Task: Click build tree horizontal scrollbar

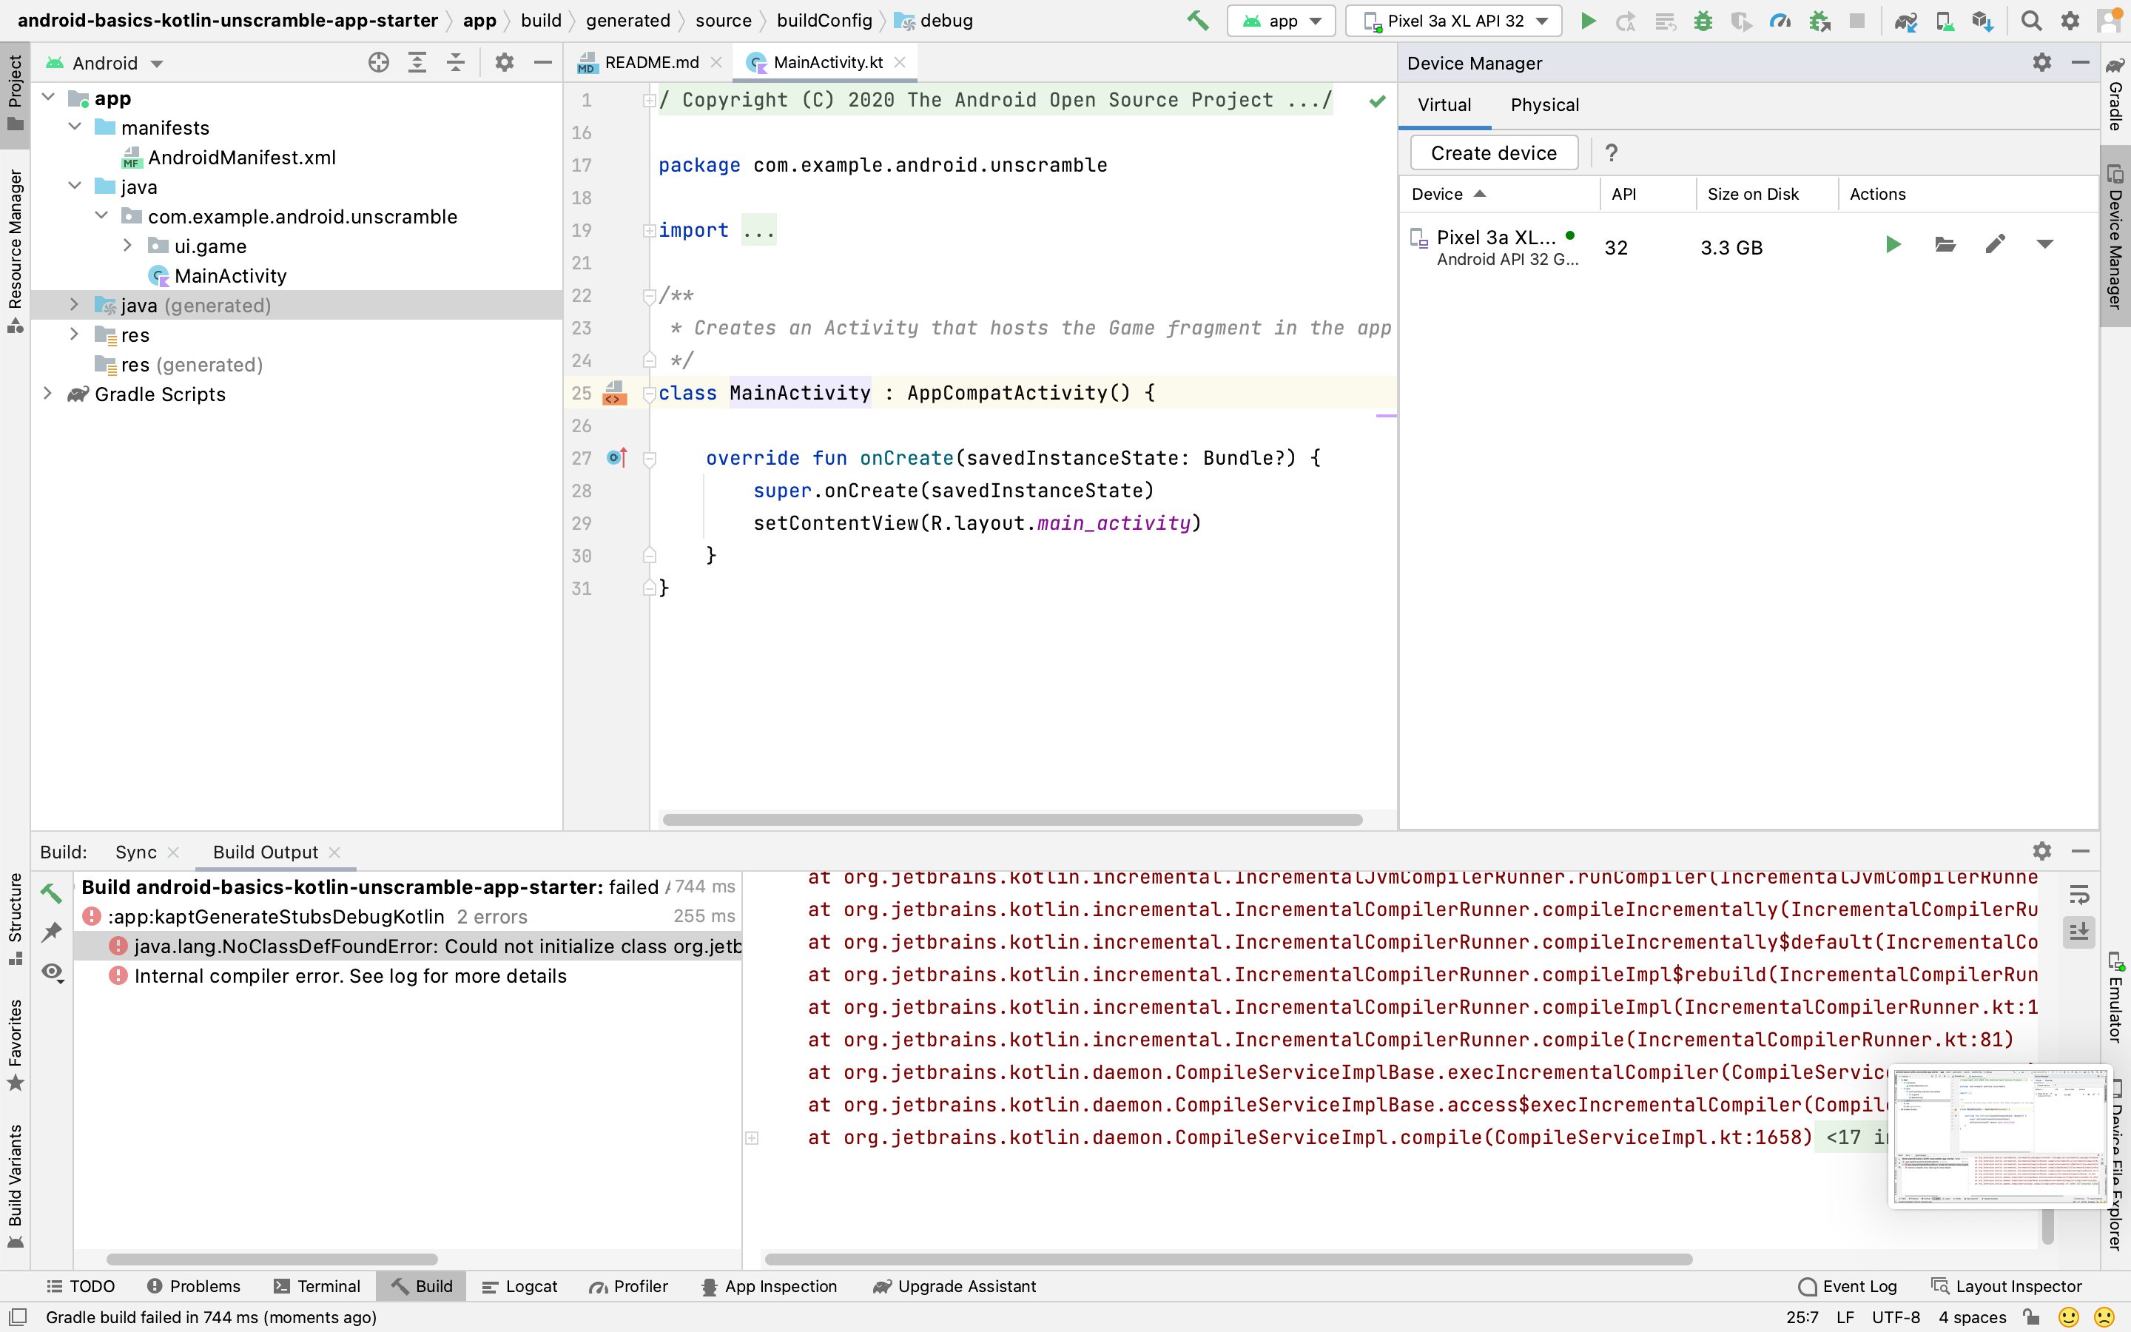Action: (272, 1259)
